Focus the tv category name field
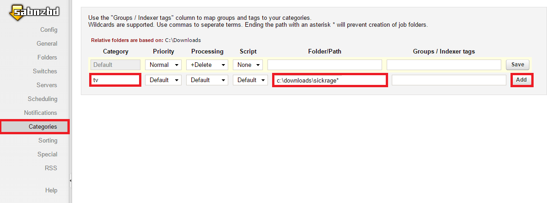Screen dimensions: 547x203 pos(115,80)
